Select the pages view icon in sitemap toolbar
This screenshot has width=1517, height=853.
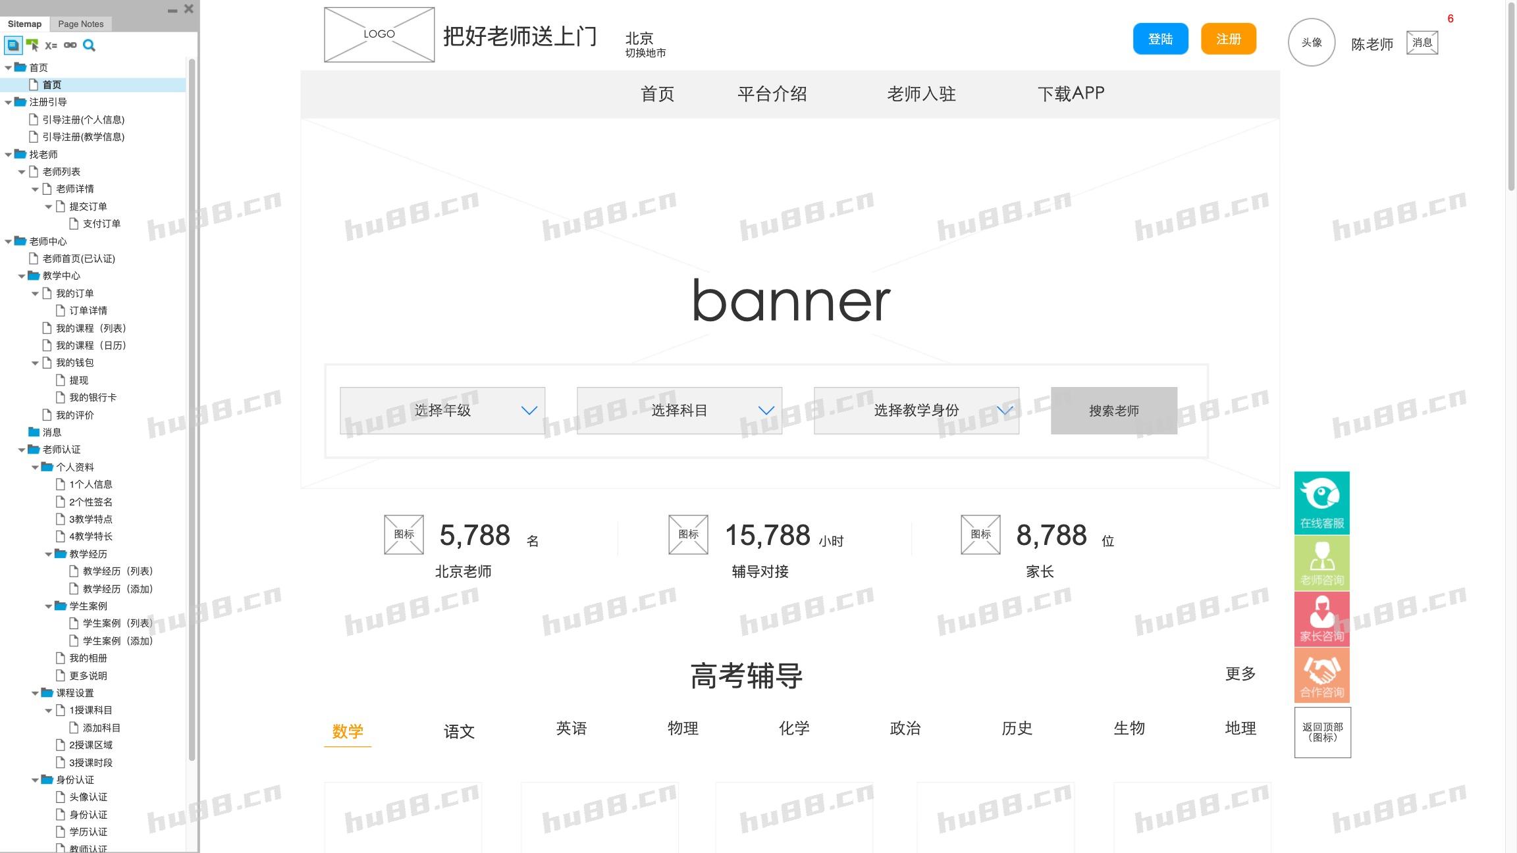(13, 45)
